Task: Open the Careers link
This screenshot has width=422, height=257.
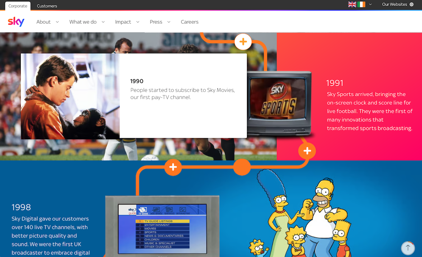Action: 190,22
